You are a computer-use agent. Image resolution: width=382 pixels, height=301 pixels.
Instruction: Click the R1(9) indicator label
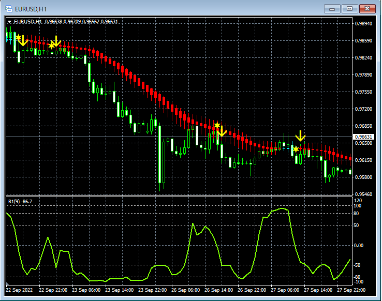20,202
